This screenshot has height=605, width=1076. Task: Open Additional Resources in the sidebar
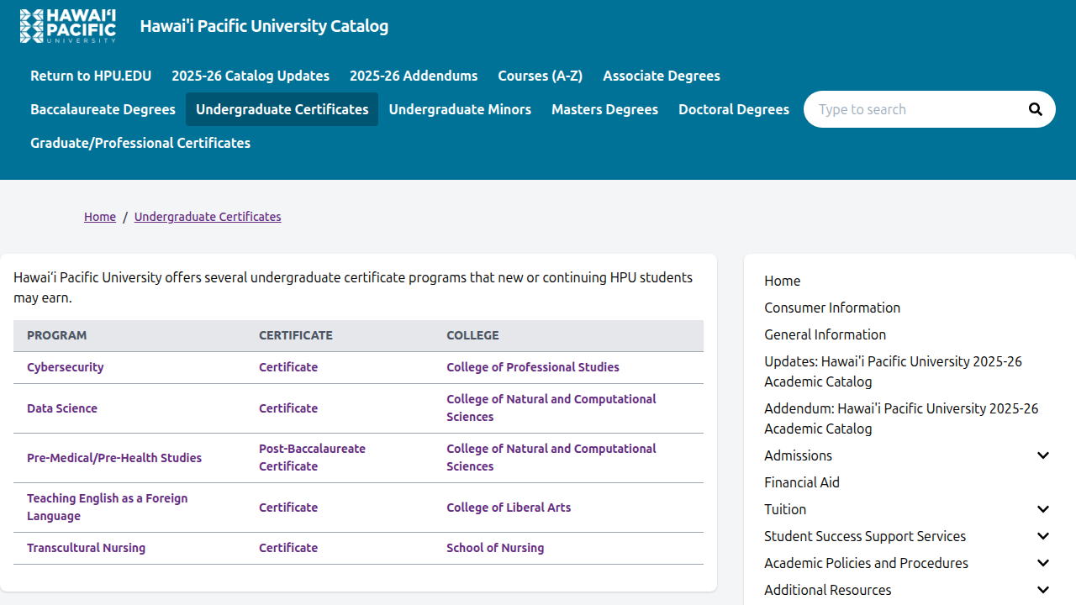(x=828, y=590)
